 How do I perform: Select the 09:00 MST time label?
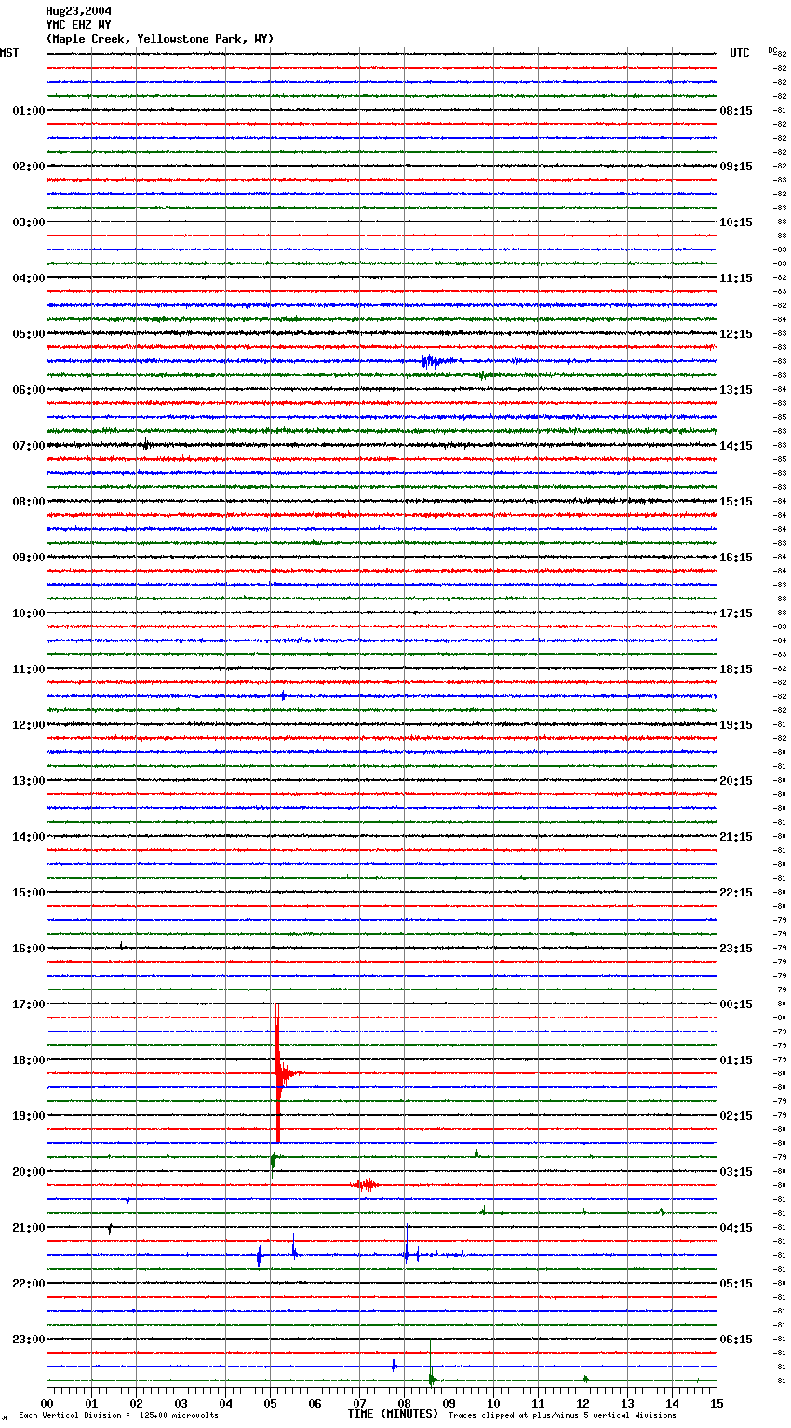29,558
